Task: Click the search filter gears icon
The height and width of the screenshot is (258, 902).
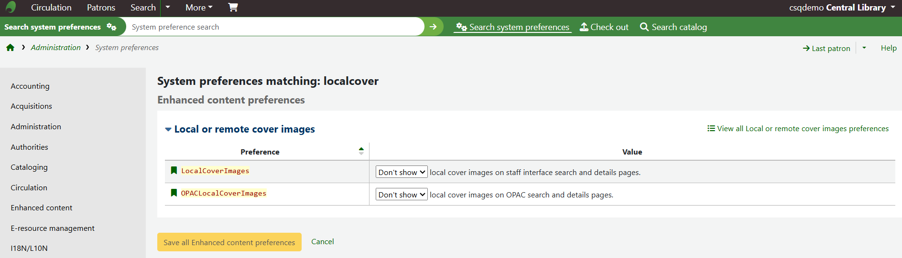Action: coord(111,27)
